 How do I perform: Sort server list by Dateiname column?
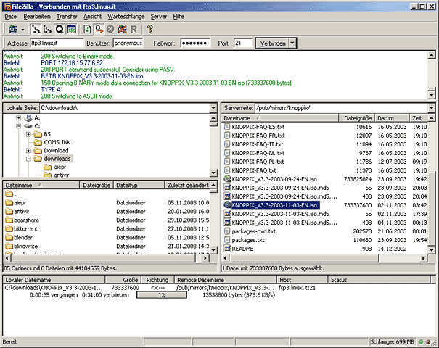280,118
